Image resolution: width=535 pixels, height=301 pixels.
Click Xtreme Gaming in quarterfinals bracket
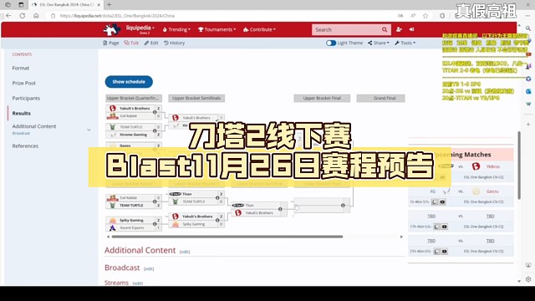click(x=134, y=135)
